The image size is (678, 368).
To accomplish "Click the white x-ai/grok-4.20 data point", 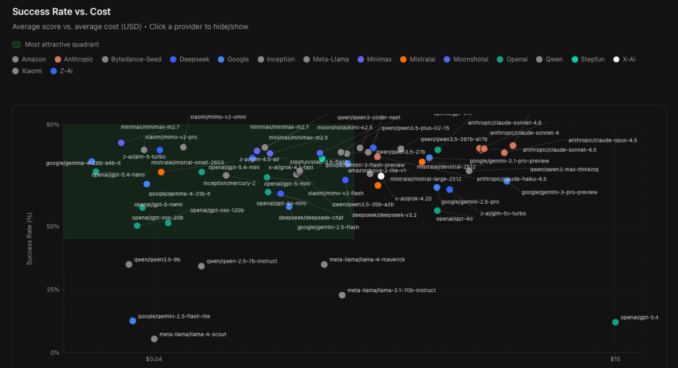I will (381, 176).
